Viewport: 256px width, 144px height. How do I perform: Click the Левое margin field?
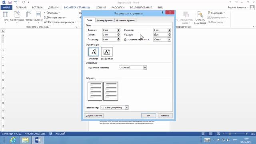point(110,35)
